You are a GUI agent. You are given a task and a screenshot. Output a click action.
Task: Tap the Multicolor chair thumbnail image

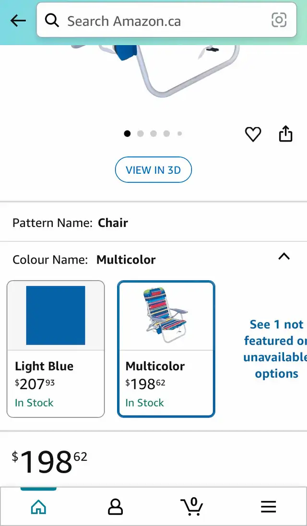pyautogui.click(x=166, y=315)
